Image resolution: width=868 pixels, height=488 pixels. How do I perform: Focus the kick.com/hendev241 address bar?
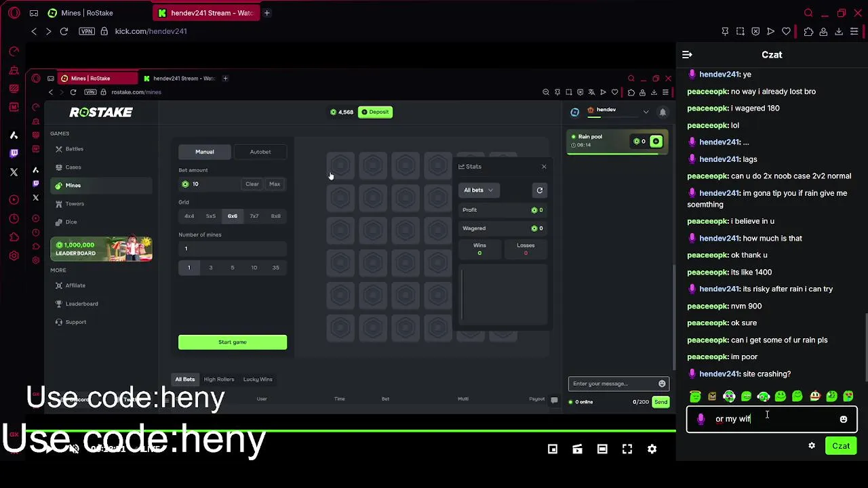click(x=151, y=31)
